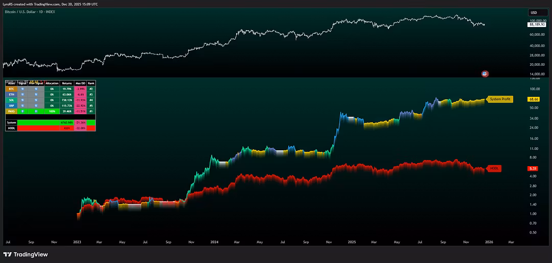The width and height of the screenshot is (552, 263).
Task: Click the orange BTC asset cell
Action: pos(11,89)
